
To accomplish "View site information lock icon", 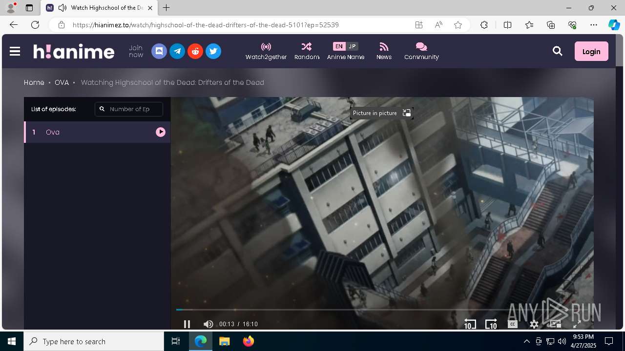I will 62,25.
